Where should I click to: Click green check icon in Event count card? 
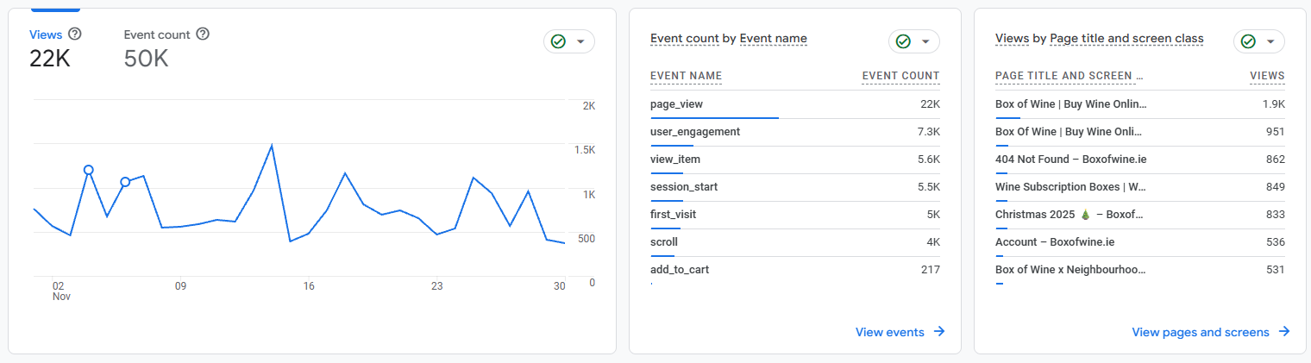903,41
